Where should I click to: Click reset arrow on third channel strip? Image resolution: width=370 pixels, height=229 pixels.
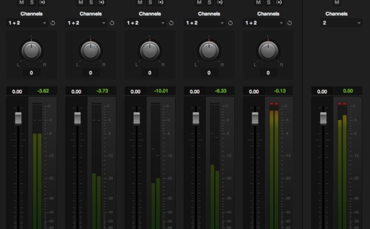[x=171, y=23]
